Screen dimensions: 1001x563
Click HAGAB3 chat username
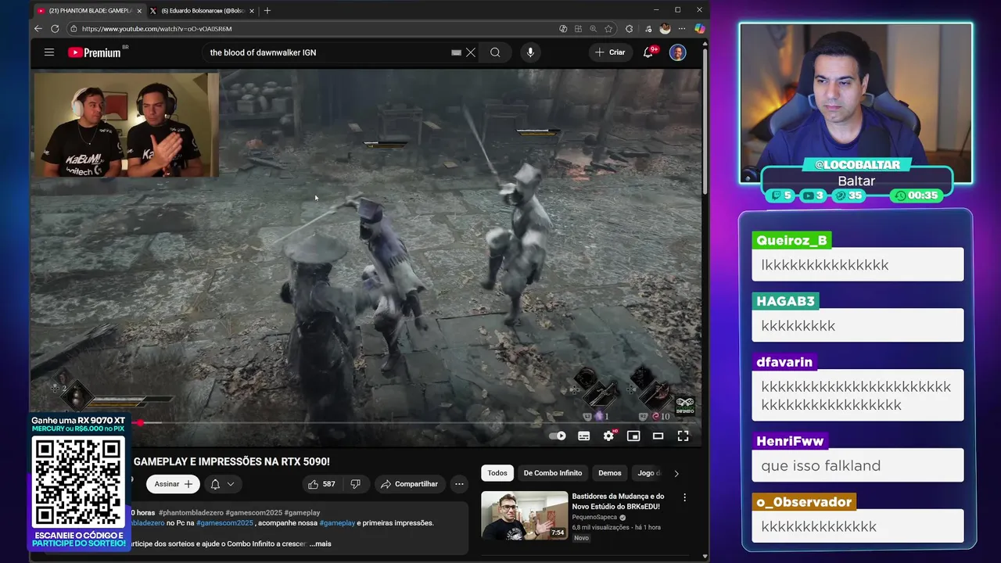(x=786, y=301)
